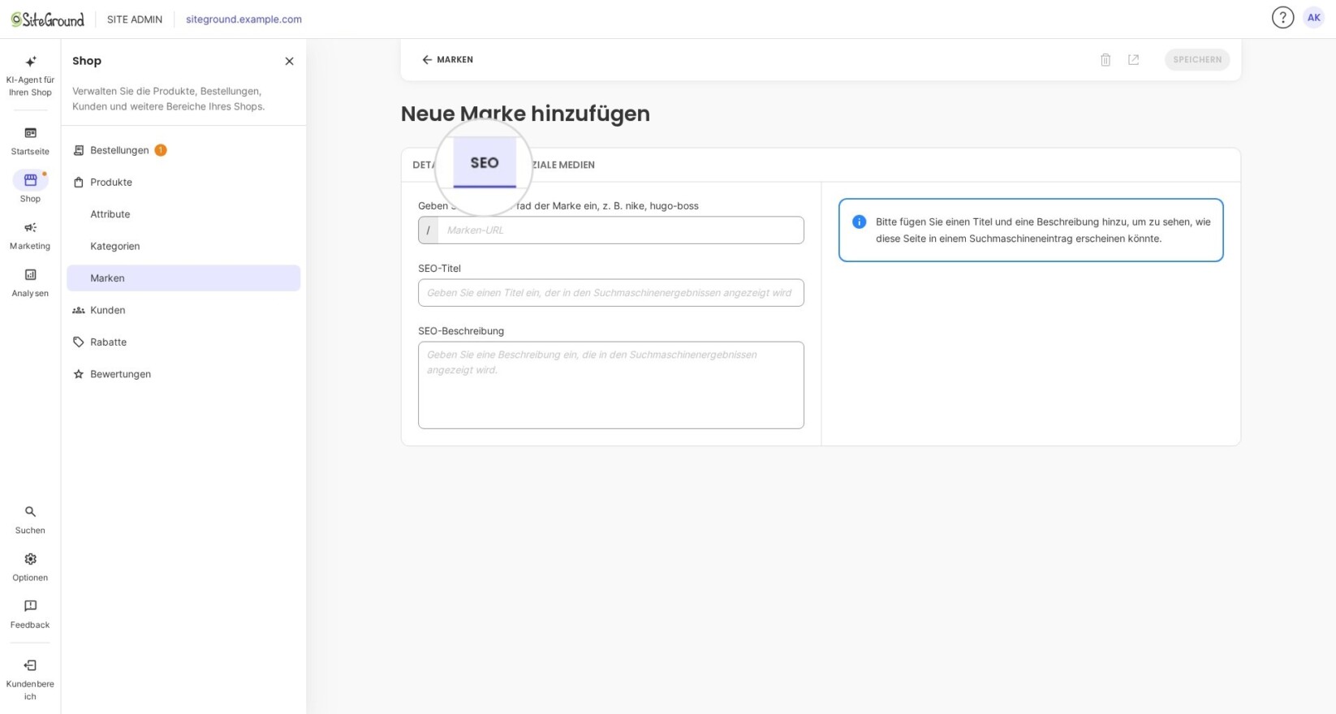Open Bestellungen in the Shop menu
Image resolution: width=1336 pixels, height=714 pixels.
pos(183,150)
